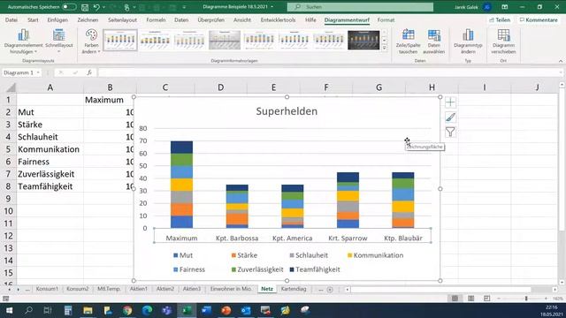Switch to the Einwohner in Mio. sheet tab

(x=231, y=289)
